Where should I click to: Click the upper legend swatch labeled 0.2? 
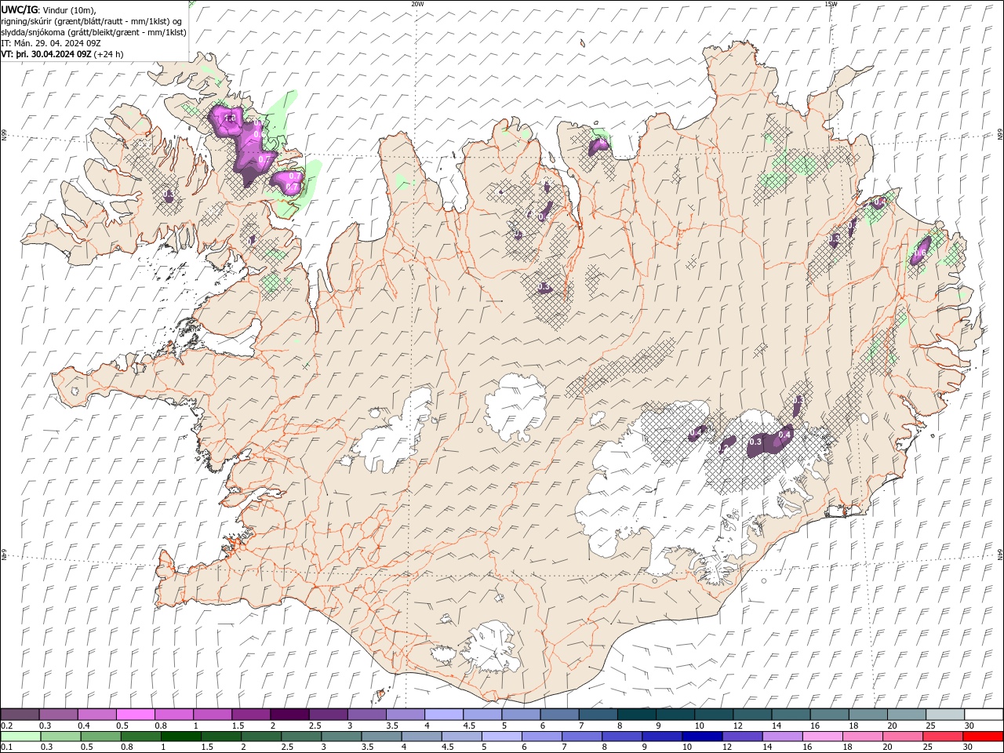[x=20, y=715]
